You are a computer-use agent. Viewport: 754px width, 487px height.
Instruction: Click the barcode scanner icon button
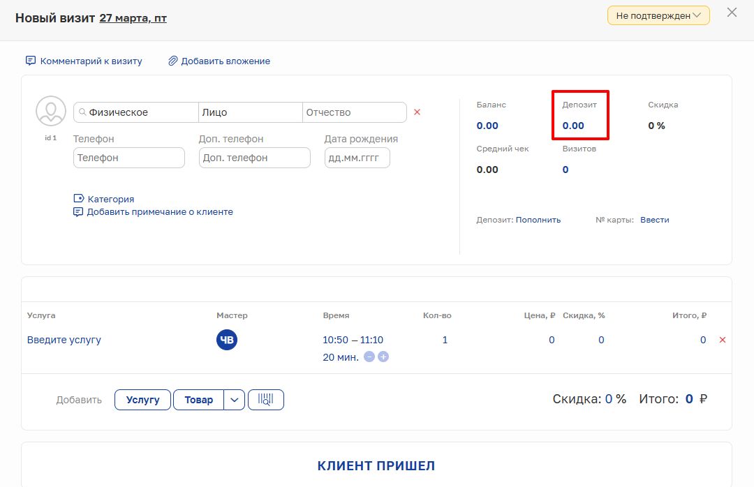266,400
